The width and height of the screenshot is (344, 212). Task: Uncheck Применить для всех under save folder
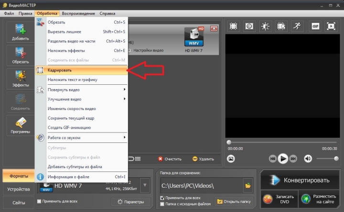coord(162,198)
